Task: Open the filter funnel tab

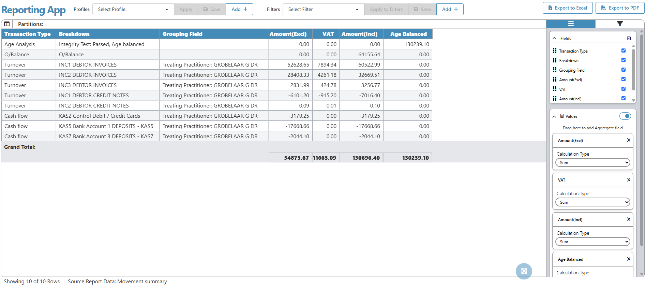Action: pos(619,24)
